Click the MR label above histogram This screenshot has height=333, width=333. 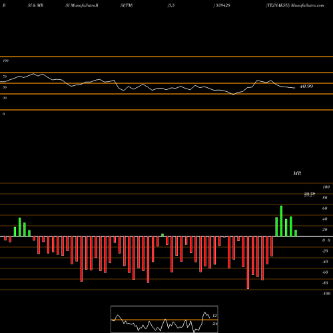point(297,173)
